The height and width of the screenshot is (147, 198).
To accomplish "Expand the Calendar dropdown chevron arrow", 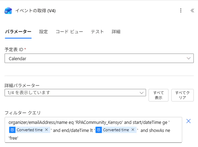I will tap(189, 58).
